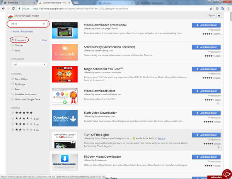232x179 pixels.
Task: Click the browser address bar URL
Action: [x=80, y=9]
